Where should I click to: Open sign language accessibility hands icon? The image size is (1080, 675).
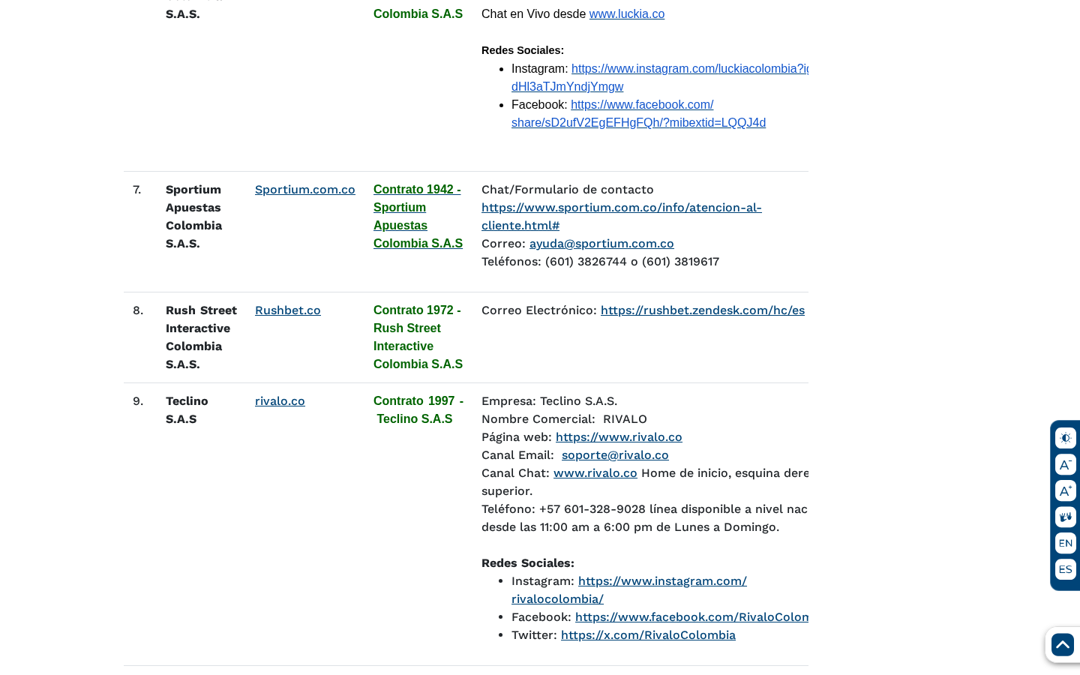(x=1065, y=517)
